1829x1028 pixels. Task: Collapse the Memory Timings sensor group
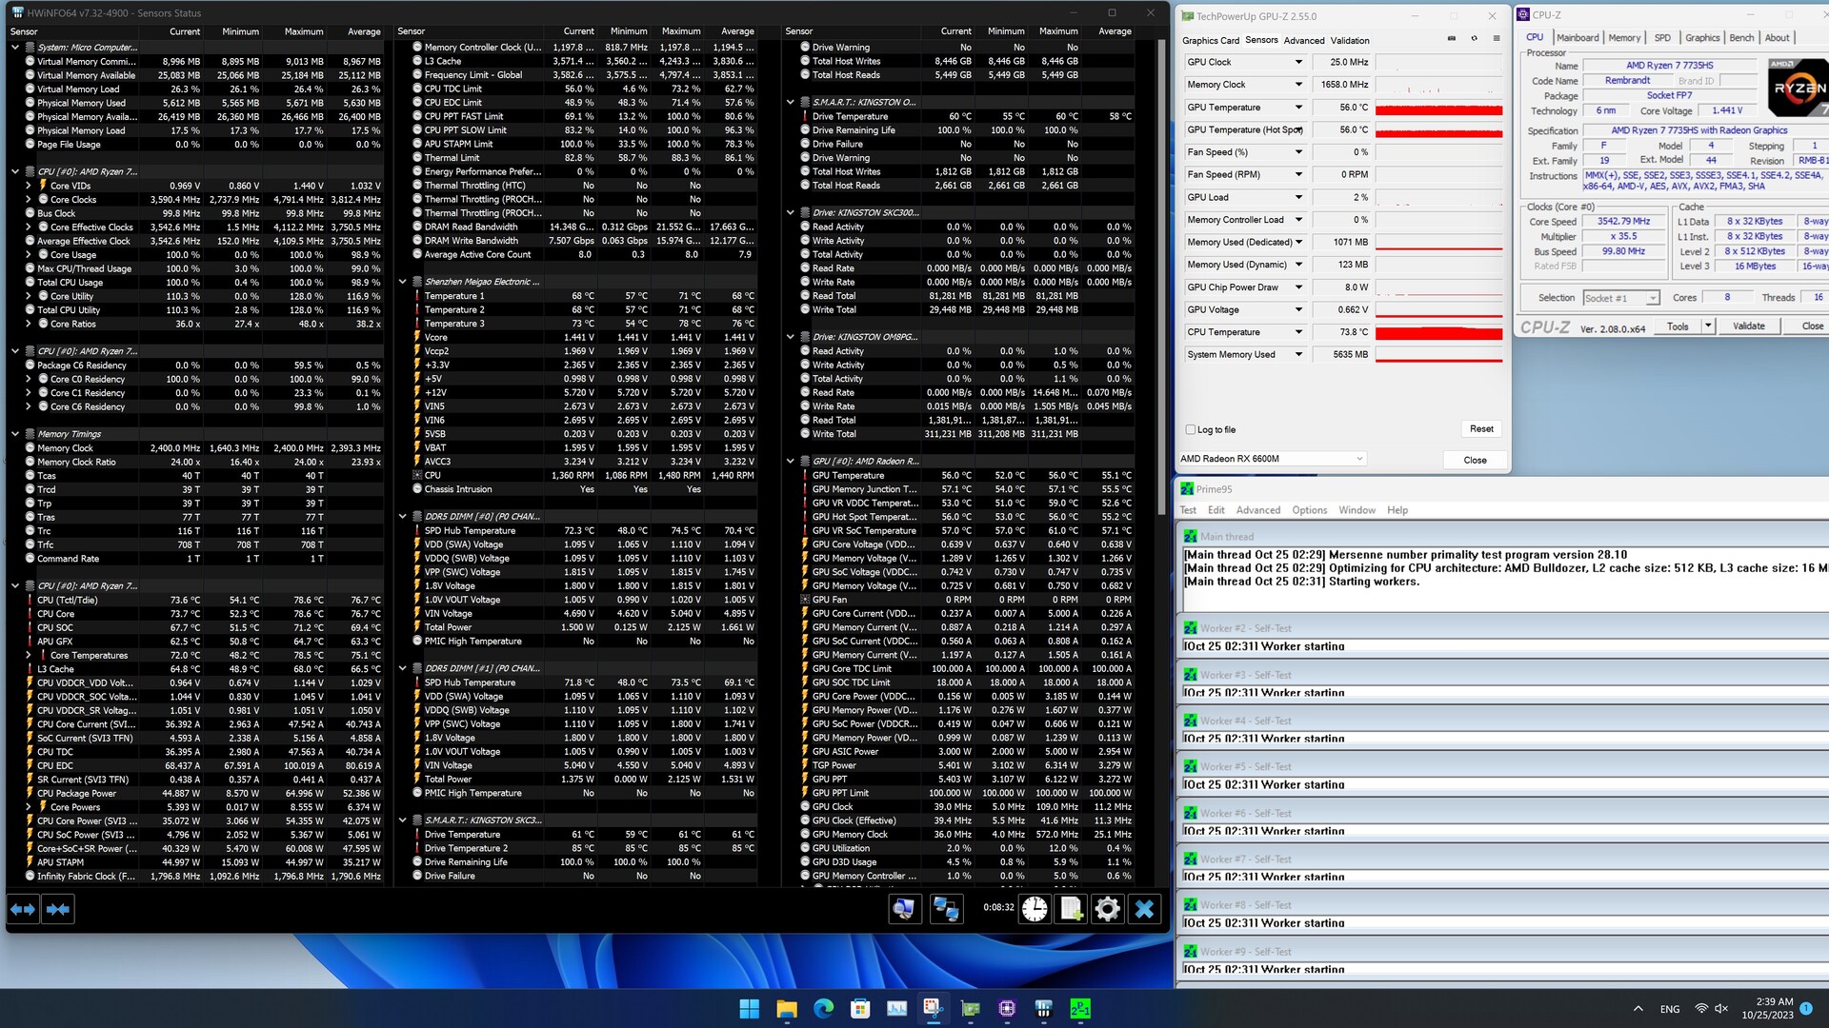[x=15, y=434]
